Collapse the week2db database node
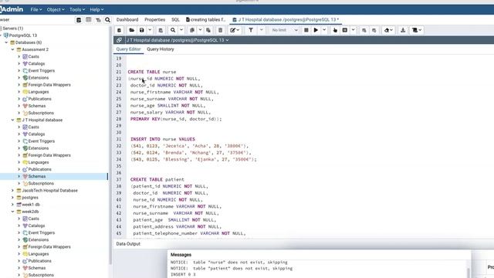This screenshot has width=494, height=278. [12, 212]
